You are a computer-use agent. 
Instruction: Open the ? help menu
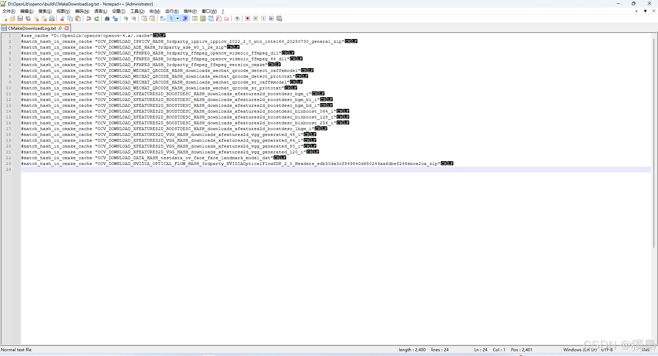222,11
